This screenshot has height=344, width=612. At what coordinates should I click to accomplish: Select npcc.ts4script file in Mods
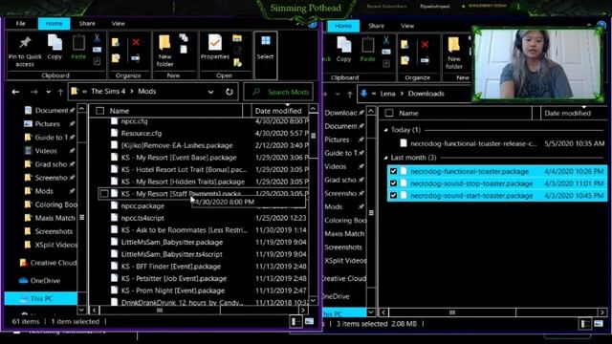pos(142,218)
